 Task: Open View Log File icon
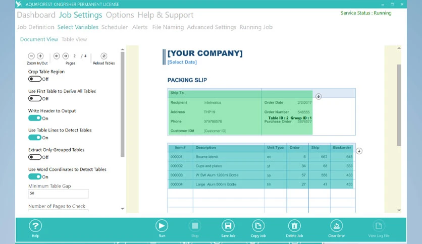tap(379, 226)
